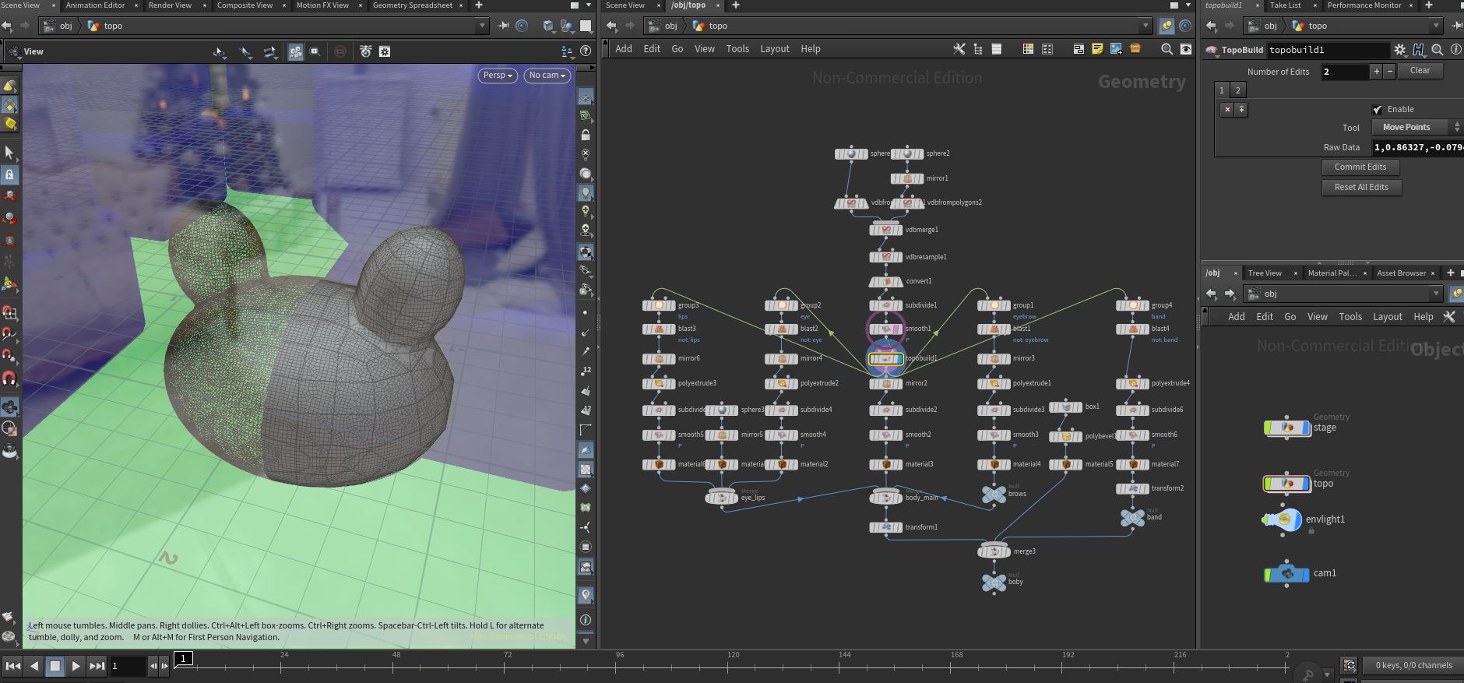Click the yellow sticky note icon
Image resolution: width=1464 pixels, height=683 pixels.
point(1097,49)
